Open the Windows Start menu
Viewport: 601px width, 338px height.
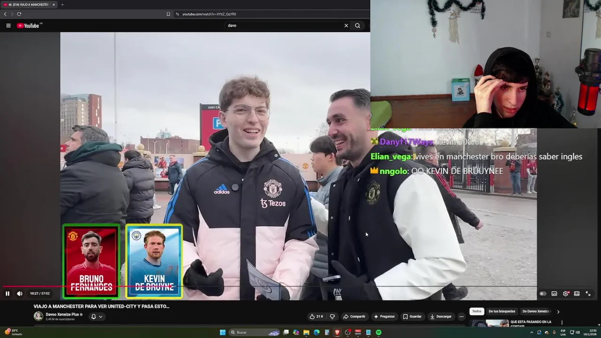click(x=223, y=332)
